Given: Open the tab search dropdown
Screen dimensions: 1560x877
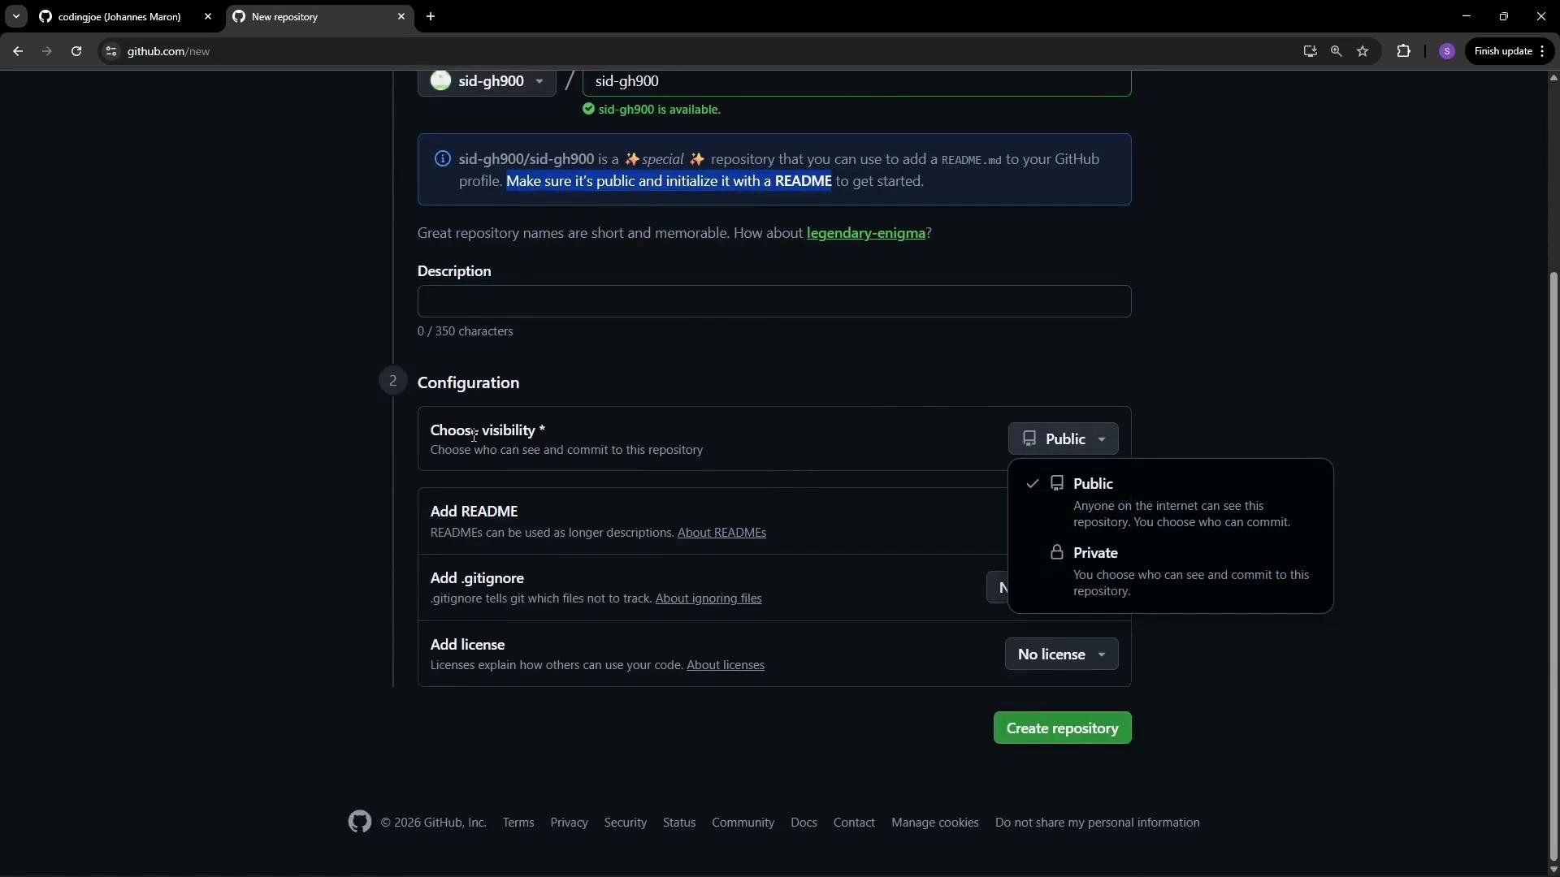Looking at the screenshot, I should [x=15, y=16].
